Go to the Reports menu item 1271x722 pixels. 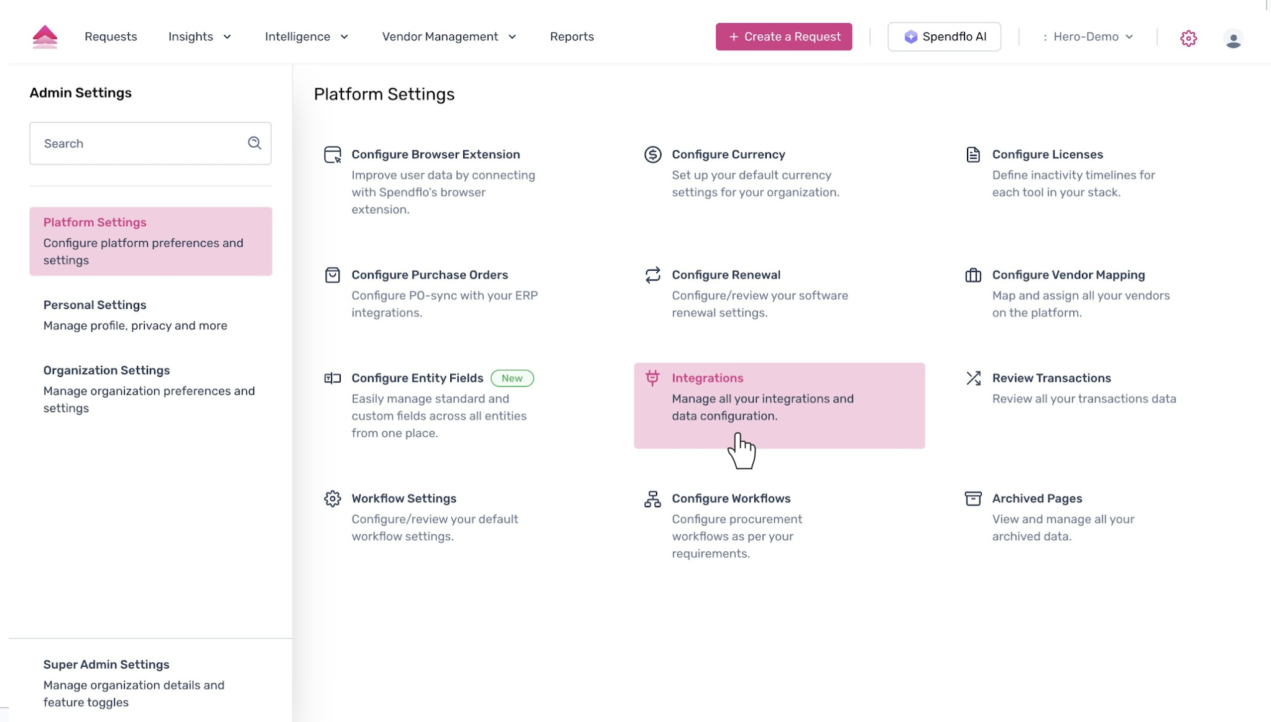571,37
